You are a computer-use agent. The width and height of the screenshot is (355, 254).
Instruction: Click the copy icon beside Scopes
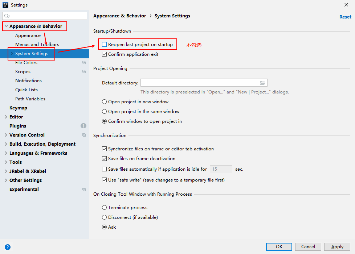[x=84, y=72]
